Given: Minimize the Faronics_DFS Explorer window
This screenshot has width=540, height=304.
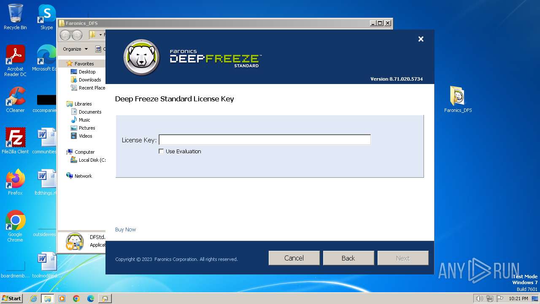Looking at the screenshot, I should click(373, 23).
